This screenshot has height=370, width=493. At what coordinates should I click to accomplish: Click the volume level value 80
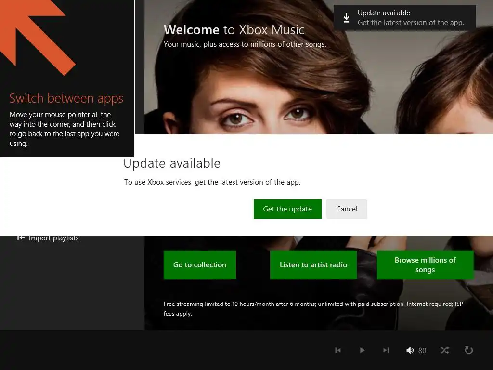422,351
